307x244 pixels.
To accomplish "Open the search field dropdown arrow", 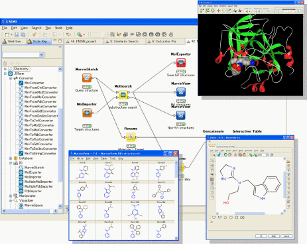I will (42, 54).
